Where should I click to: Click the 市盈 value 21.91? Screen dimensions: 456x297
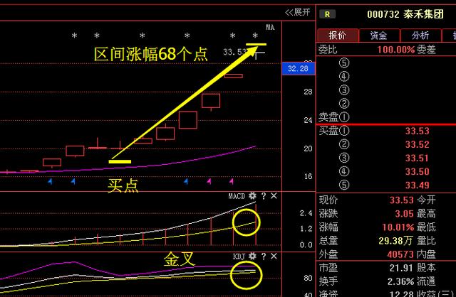402,268
